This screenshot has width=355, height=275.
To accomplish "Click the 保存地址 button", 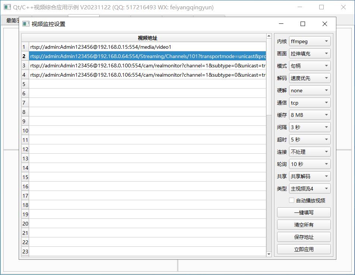I will pos(304,237).
